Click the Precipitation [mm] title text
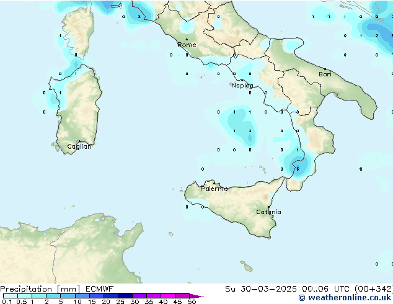The image size is (393, 304). click(x=40, y=288)
